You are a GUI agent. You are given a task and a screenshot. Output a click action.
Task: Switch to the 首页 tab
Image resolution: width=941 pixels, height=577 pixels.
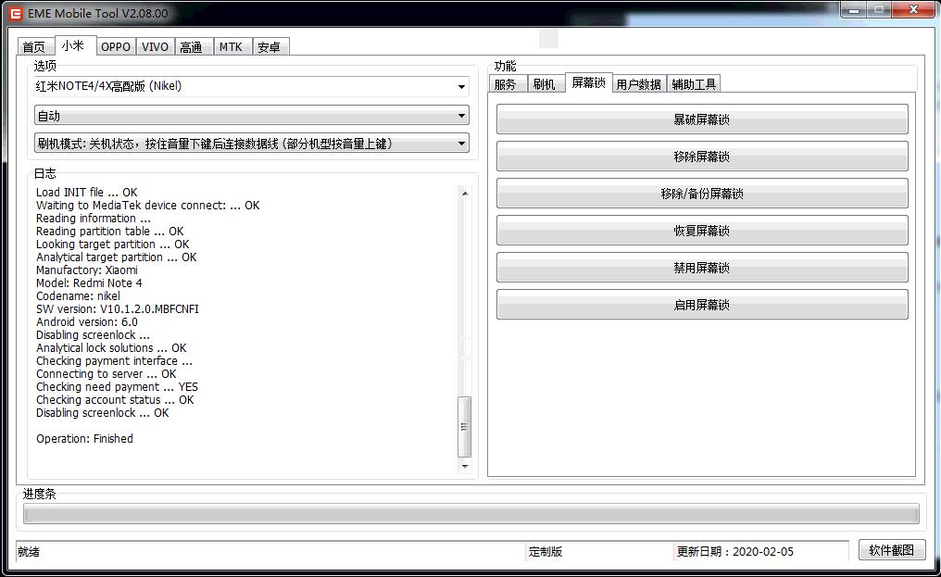click(x=34, y=47)
